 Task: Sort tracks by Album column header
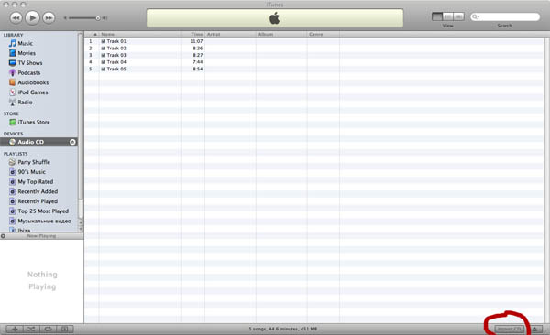(281, 35)
